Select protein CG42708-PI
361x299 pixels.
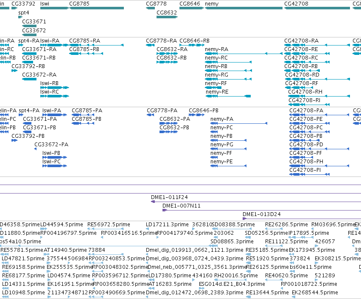click(x=309, y=174)
